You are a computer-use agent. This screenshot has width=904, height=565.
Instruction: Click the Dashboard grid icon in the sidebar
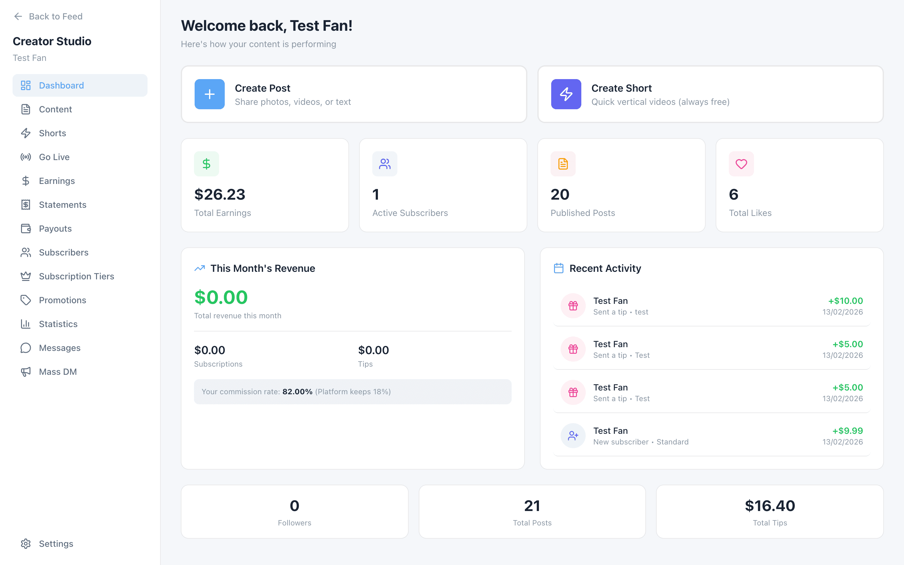click(26, 86)
